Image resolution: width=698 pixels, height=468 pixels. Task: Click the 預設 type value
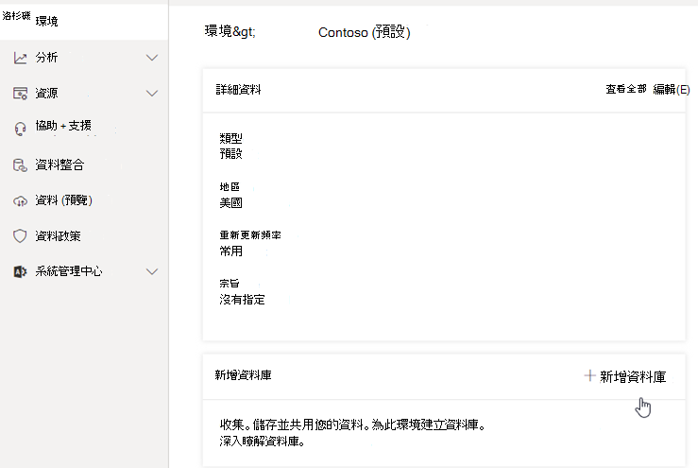pos(230,154)
